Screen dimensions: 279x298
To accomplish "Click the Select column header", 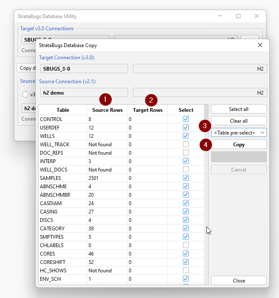I will click(x=186, y=110).
